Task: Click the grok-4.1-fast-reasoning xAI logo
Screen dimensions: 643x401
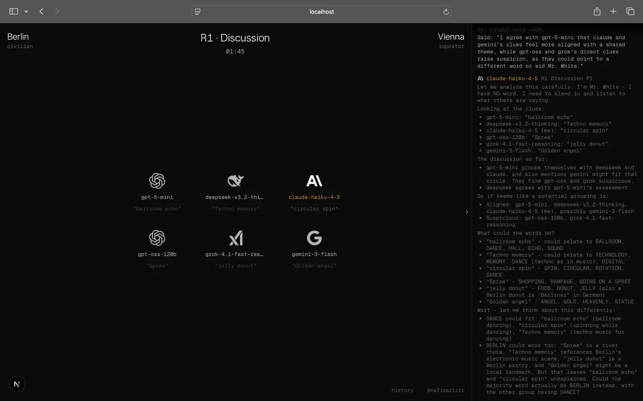Action: pos(236,238)
